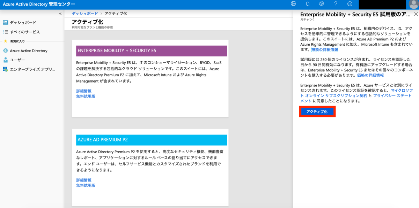419x208 pixels.
Task: Open the help question mark icon
Action: (336, 4)
